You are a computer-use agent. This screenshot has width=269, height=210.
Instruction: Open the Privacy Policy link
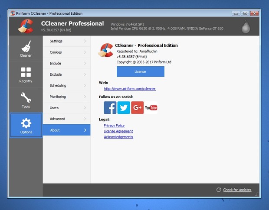tap(114, 126)
